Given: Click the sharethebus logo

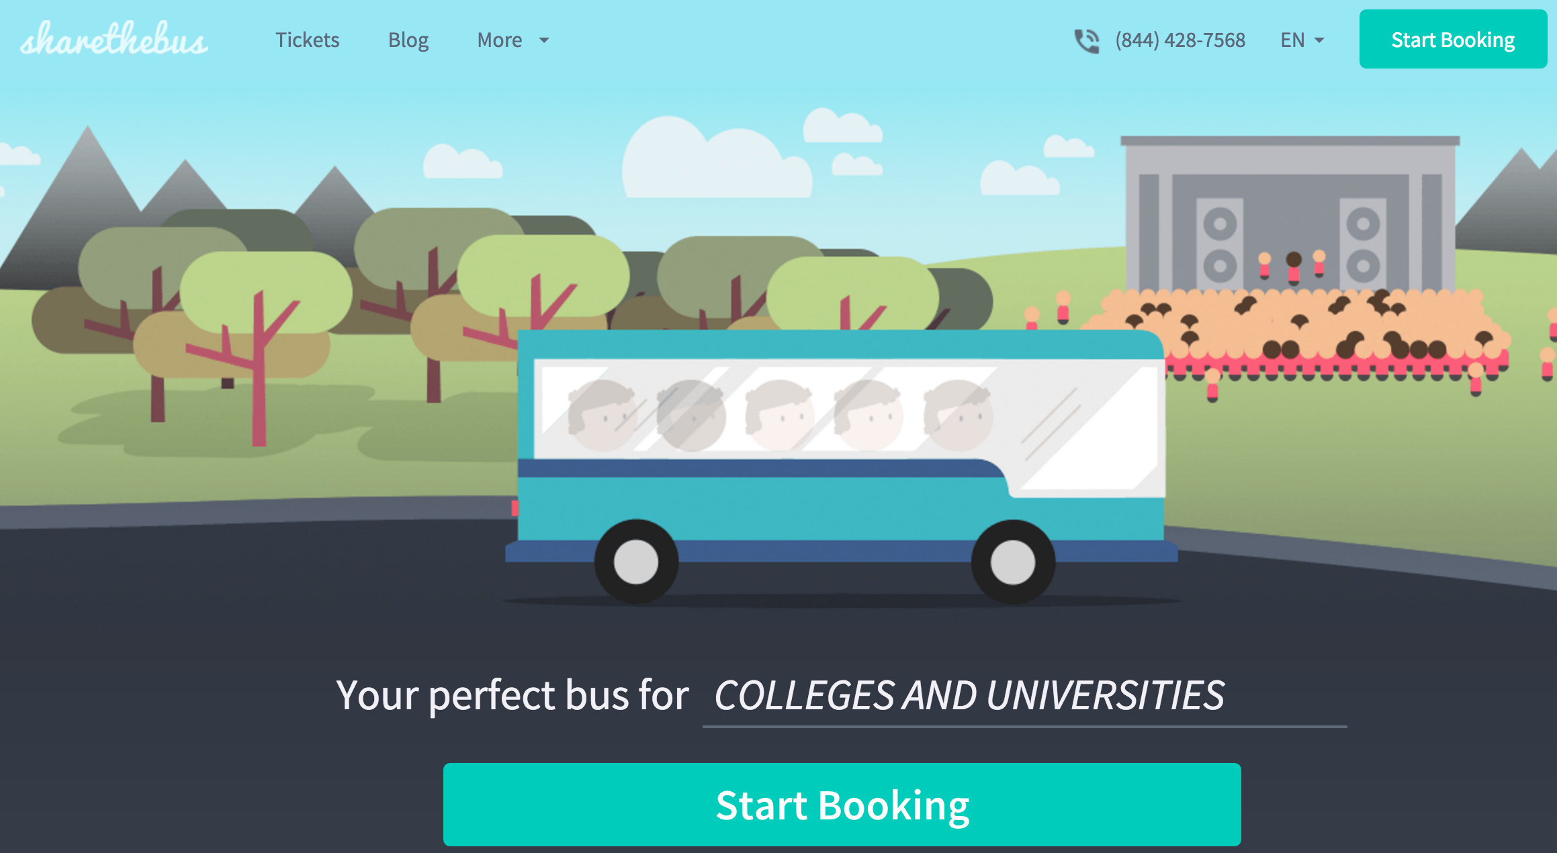Looking at the screenshot, I should [x=114, y=38].
